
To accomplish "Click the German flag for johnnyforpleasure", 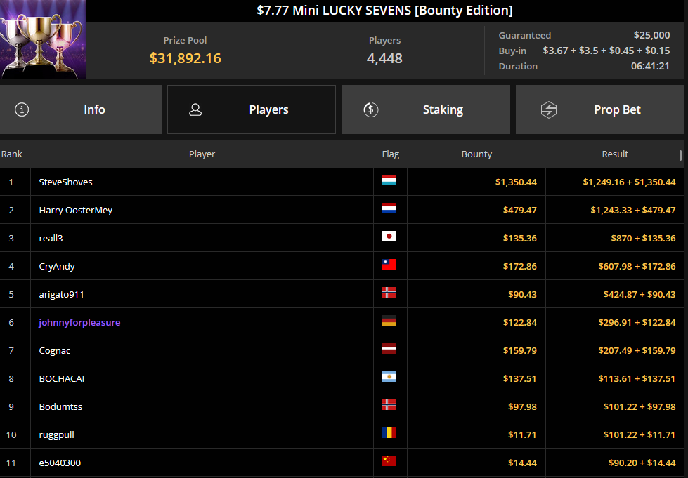I will (389, 321).
